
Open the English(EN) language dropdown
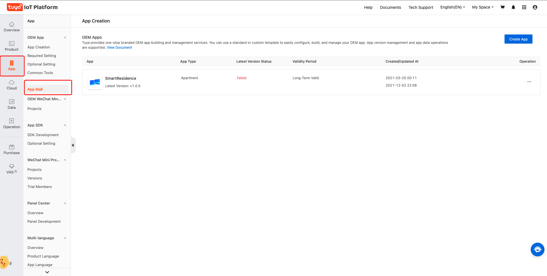452,7
